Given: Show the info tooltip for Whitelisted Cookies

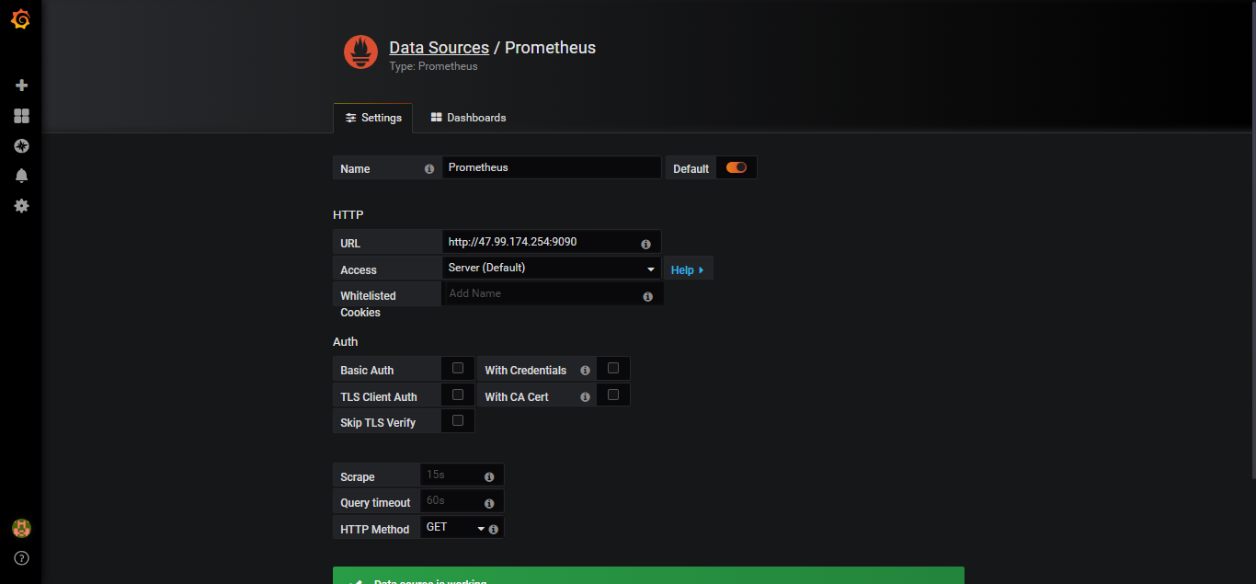Looking at the screenshot, I should [x=647, y=296].
